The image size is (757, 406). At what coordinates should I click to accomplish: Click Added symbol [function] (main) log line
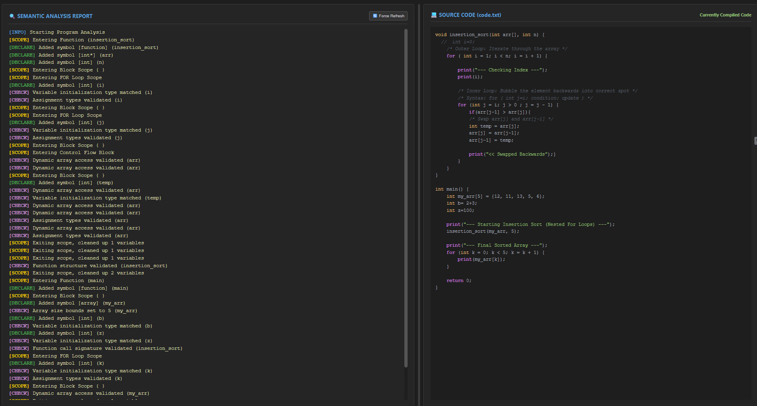point(69,288)
